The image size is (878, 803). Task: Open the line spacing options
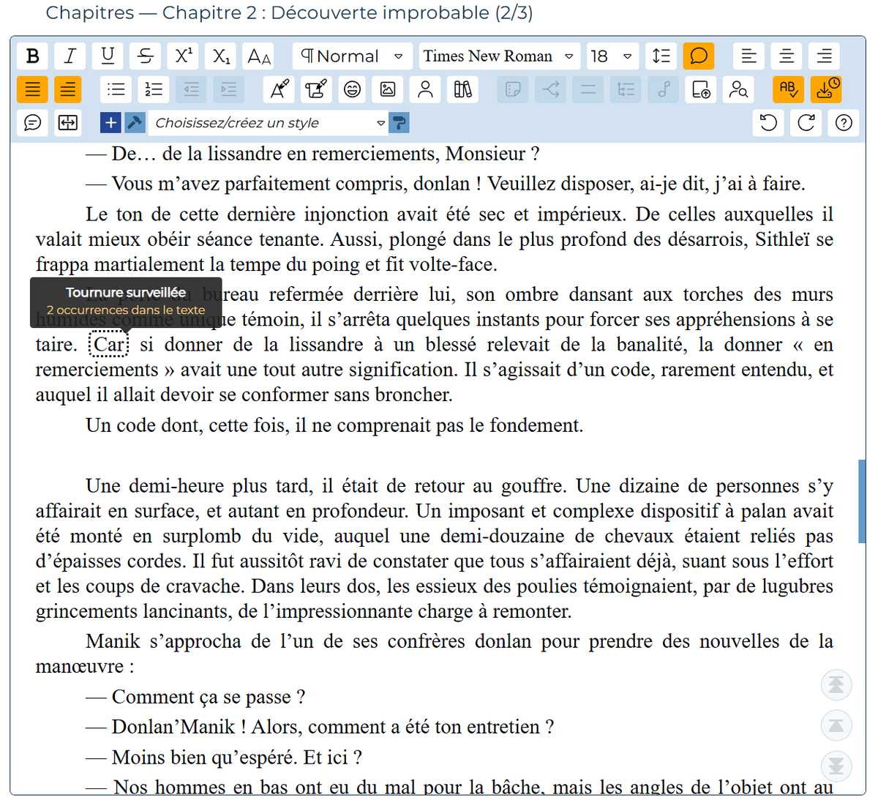661,56
